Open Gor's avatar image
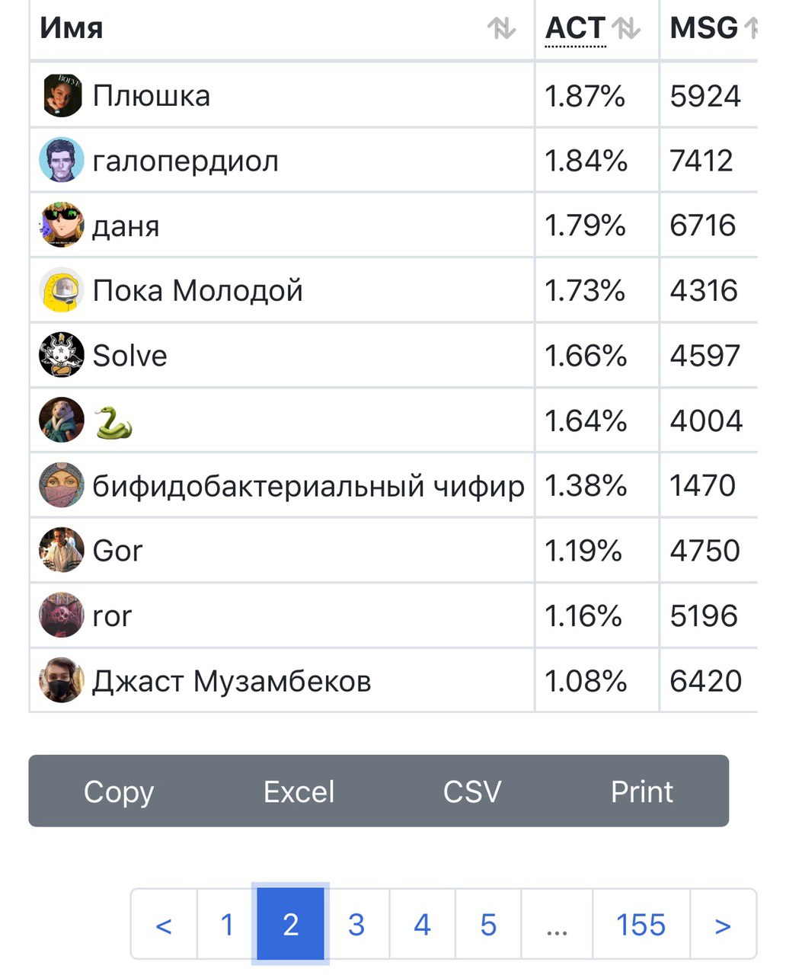 click(62, 550)
